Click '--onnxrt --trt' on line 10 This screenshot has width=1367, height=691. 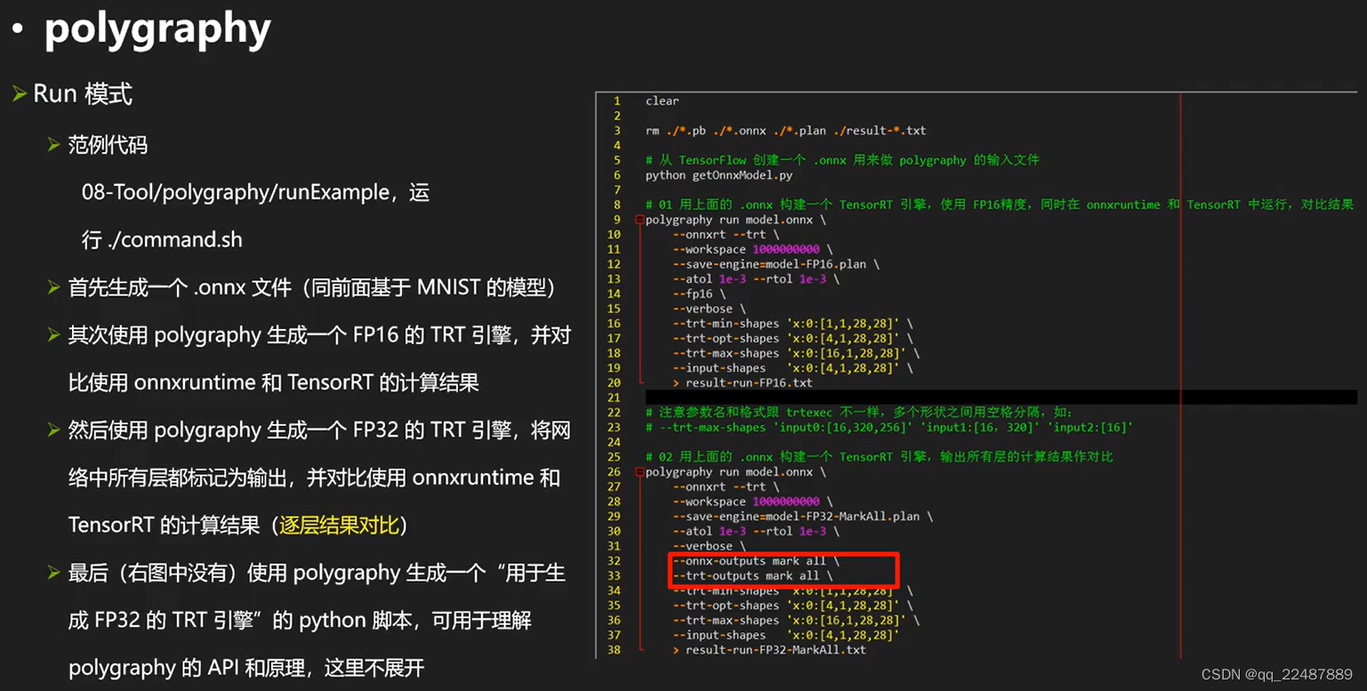(726, 235)
